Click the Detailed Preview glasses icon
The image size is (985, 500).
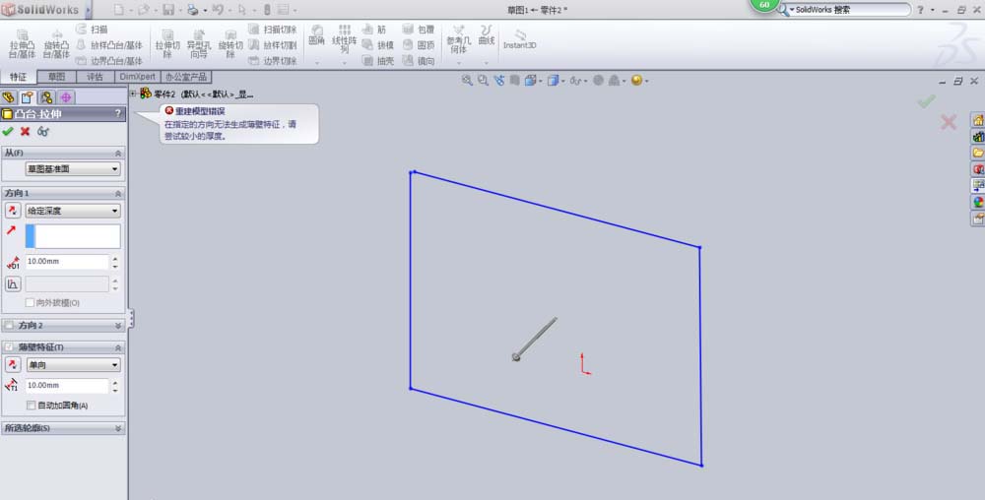42,131
